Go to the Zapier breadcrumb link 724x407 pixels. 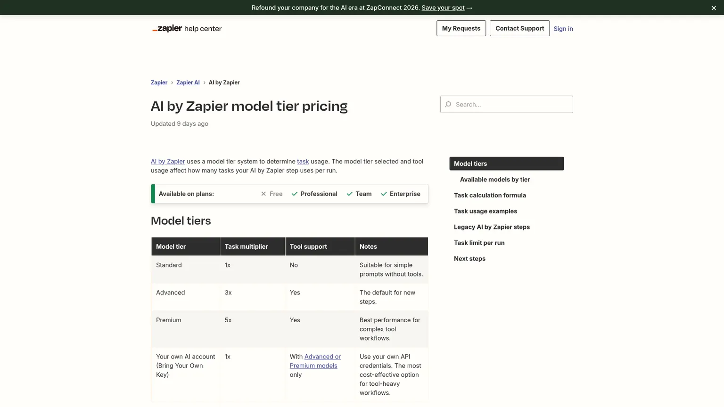(159, 82)
